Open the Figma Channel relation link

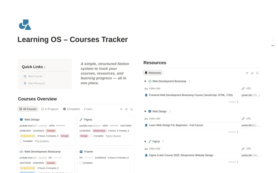(x=113, y=136)
